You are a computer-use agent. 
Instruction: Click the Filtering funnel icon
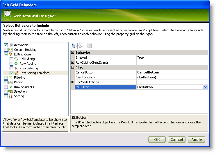[x=10, y=78]
